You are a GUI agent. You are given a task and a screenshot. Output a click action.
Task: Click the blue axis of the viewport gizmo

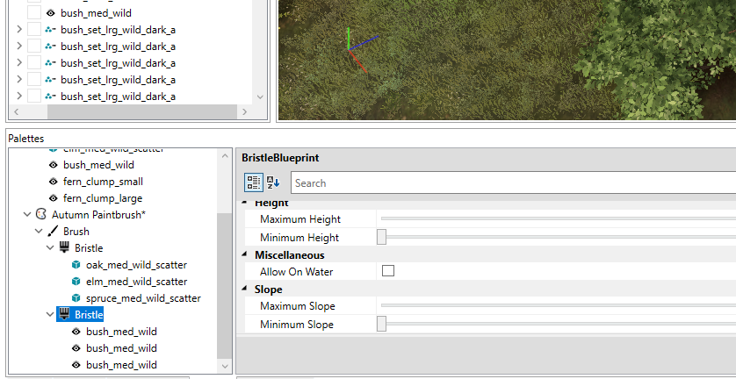tap(364, 43)
